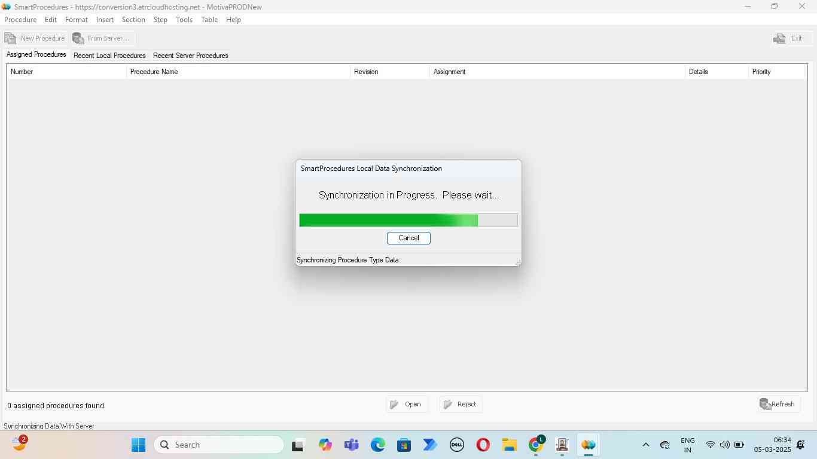Sort by the Priority column header

click(776, 72)
